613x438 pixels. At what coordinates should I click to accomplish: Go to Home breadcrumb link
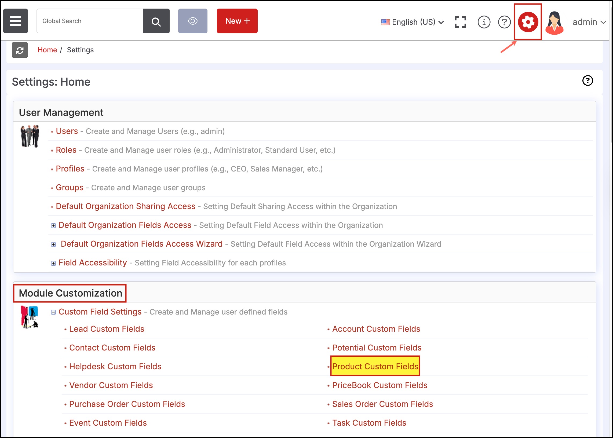coord(47,50)
